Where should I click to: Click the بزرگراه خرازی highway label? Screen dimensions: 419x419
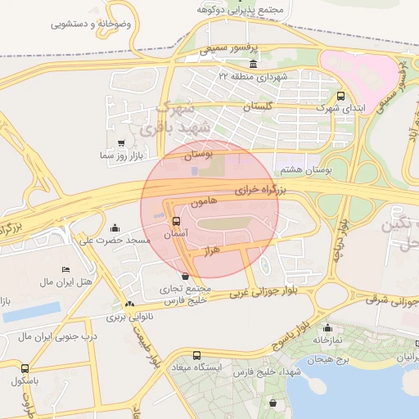tap(260, 190)
